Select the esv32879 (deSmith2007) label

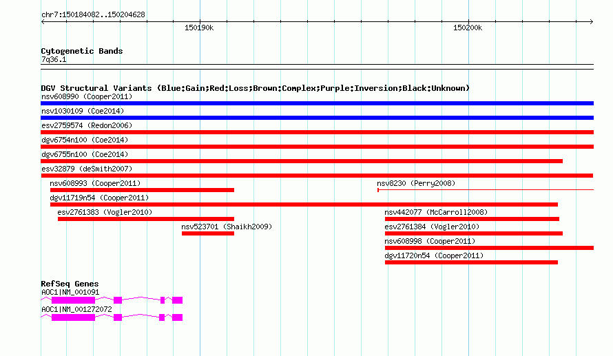[87, 169]
